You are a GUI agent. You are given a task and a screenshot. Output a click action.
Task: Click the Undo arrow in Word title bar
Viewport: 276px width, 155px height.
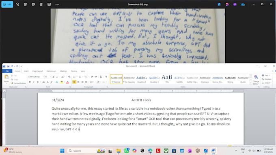click(x=12, y=66)
